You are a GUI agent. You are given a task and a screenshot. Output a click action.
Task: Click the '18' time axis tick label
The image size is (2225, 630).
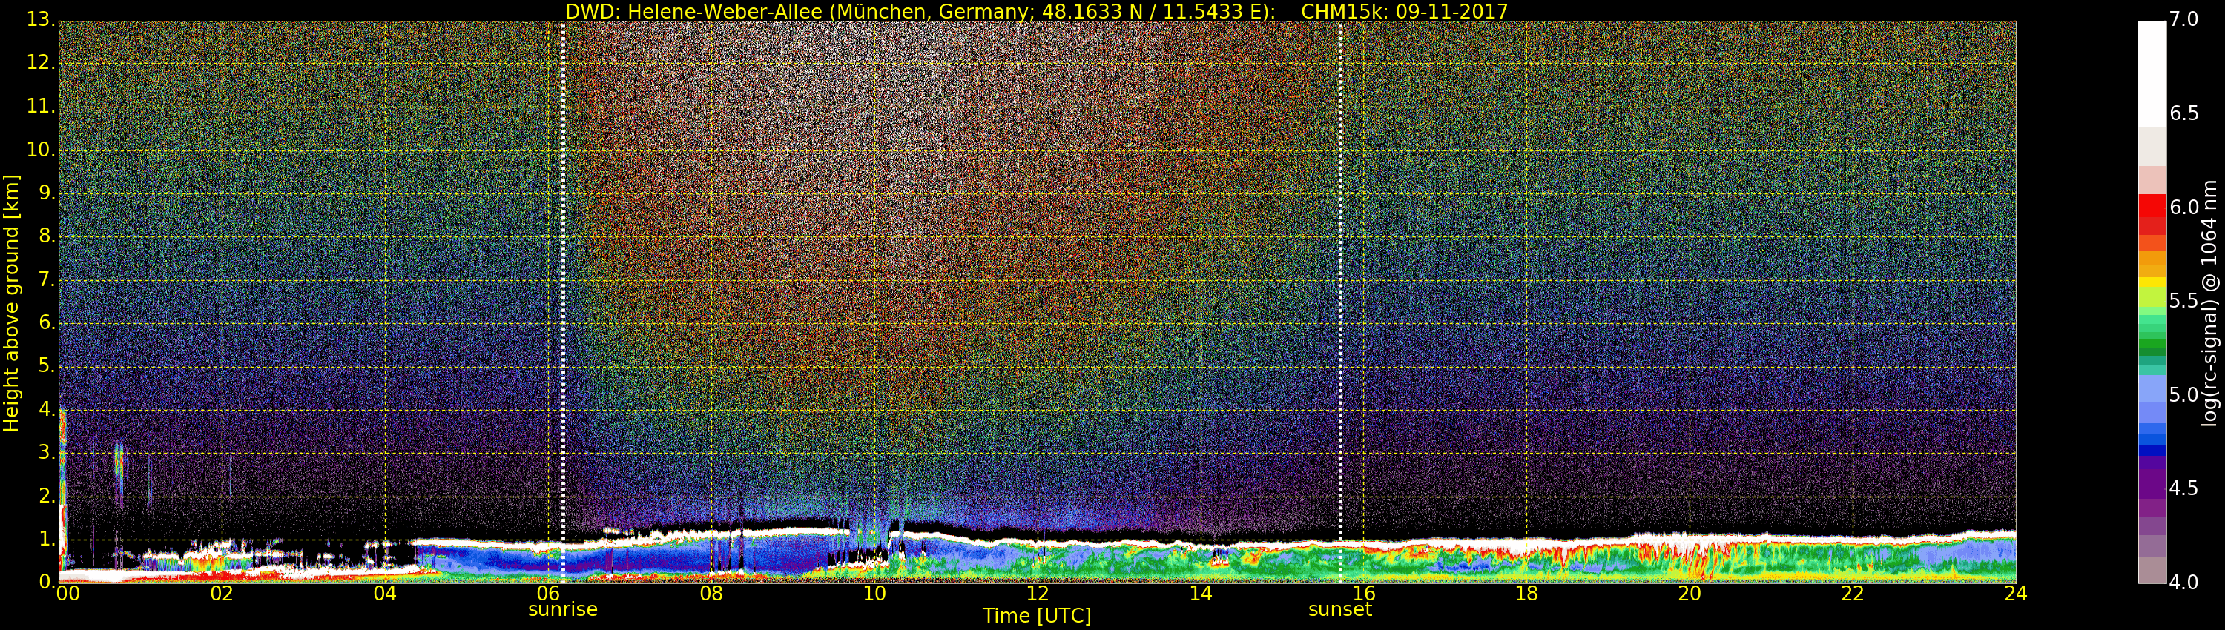point(1527,594)
